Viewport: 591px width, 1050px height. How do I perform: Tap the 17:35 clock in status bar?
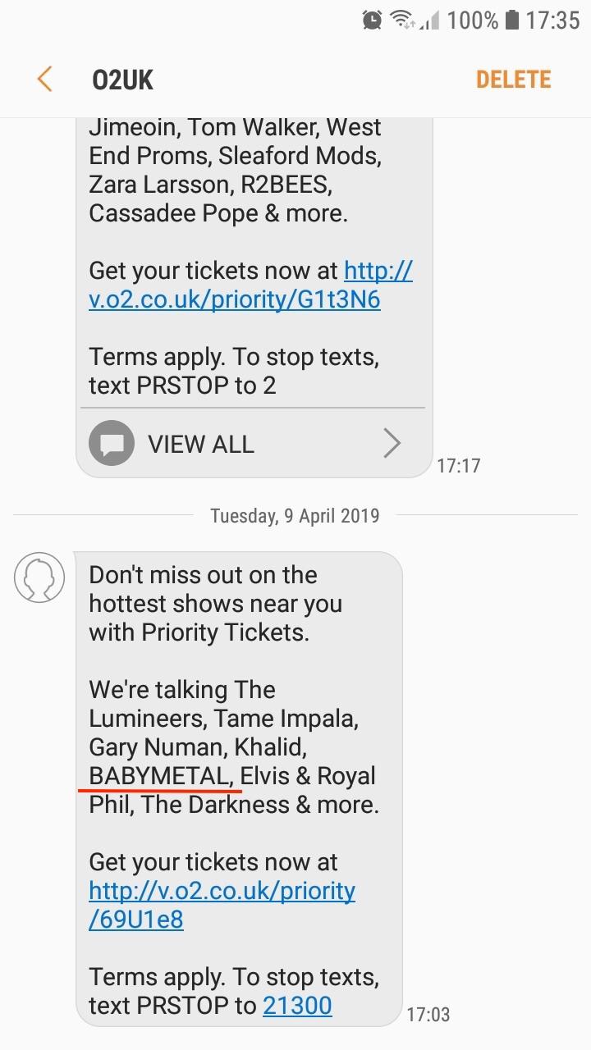tap(552, 20)
